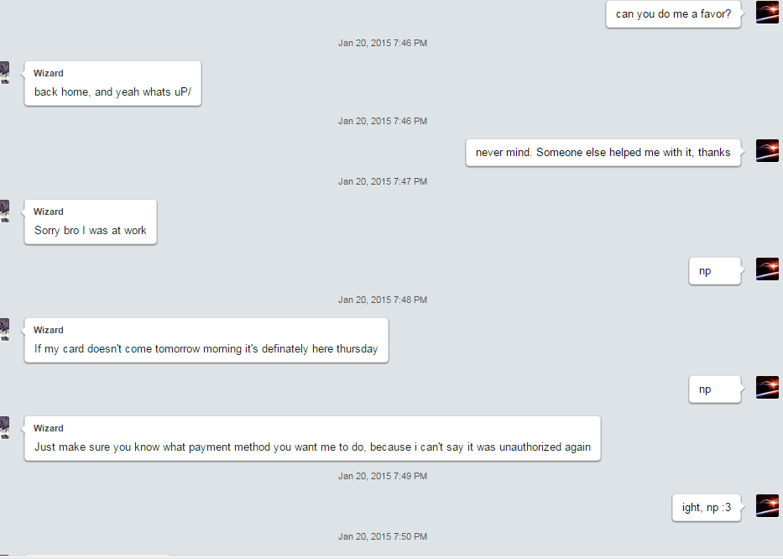Click Wizard's avatar next to payment method message
The image size is (783, 559).
point(4,428)
